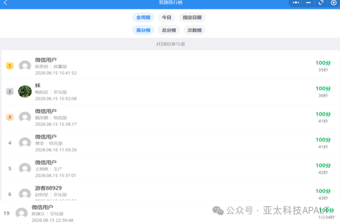The height and width of the screenshot is (224, 340).
Task: Select the 全周期 period tab
Action: [x=143, y=17]
